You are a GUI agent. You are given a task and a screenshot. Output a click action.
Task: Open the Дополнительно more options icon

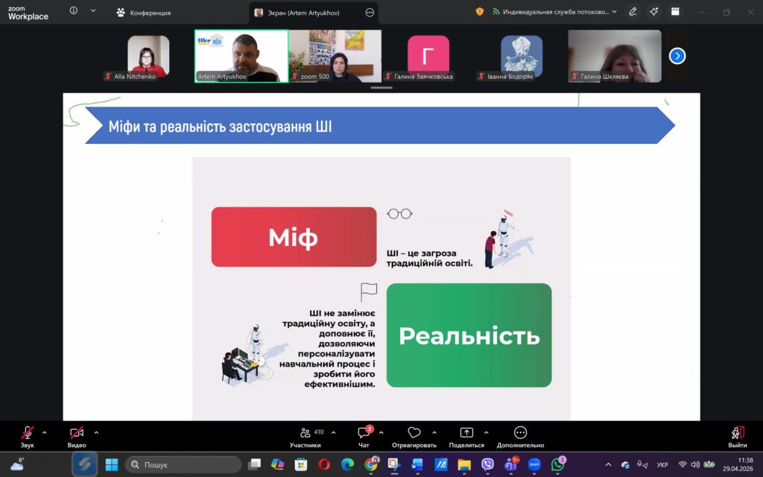[520, 433]
